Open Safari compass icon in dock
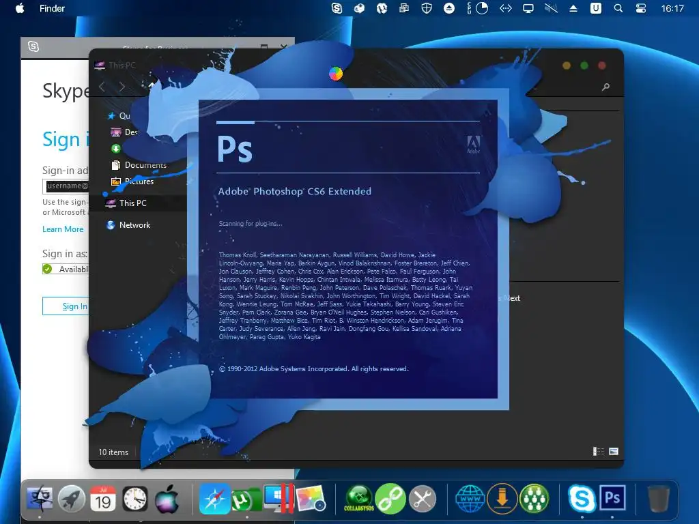The width and height of the screenshot is (699, 524). 214,499
